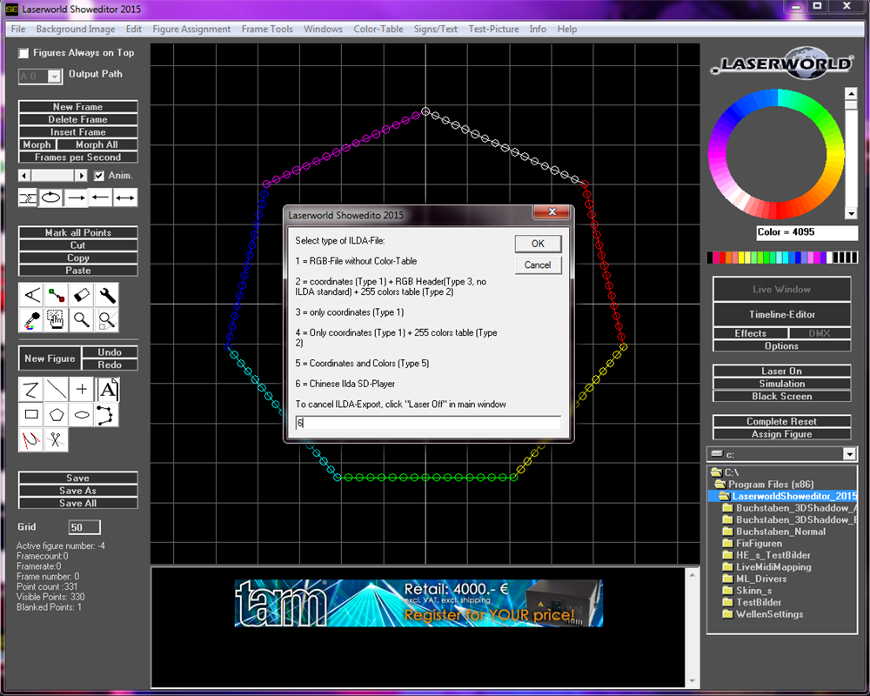Open the Background Image menu

(x=76, y=29)
